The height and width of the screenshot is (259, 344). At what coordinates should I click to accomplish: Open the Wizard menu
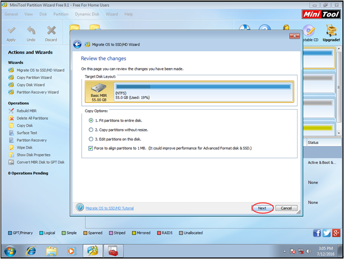(x=112, y=14)
